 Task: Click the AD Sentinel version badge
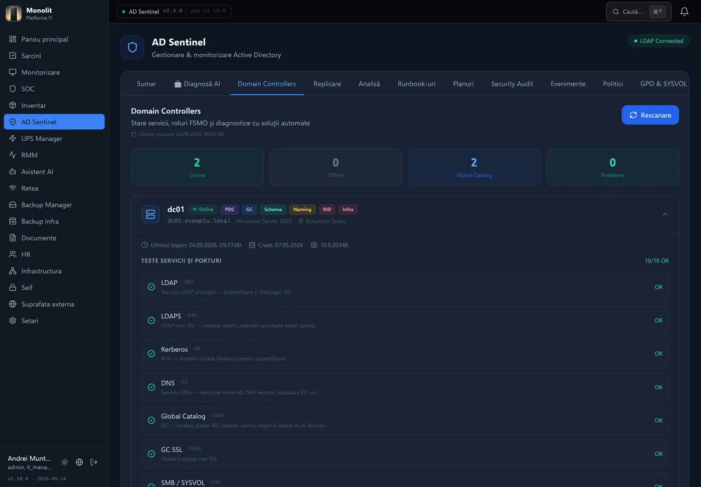(x=174, y=12)
